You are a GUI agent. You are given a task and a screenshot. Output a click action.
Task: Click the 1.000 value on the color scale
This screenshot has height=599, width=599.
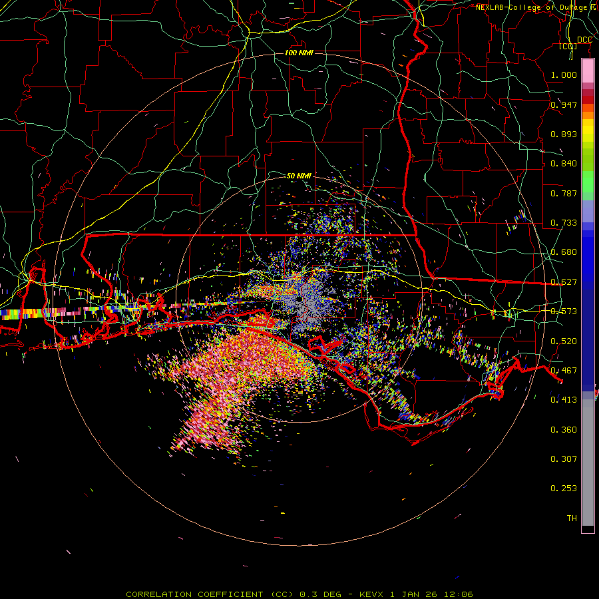pyautogui.click(x=564, y=75)
